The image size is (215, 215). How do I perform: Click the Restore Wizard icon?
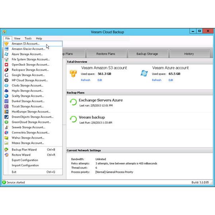[6, 155]
